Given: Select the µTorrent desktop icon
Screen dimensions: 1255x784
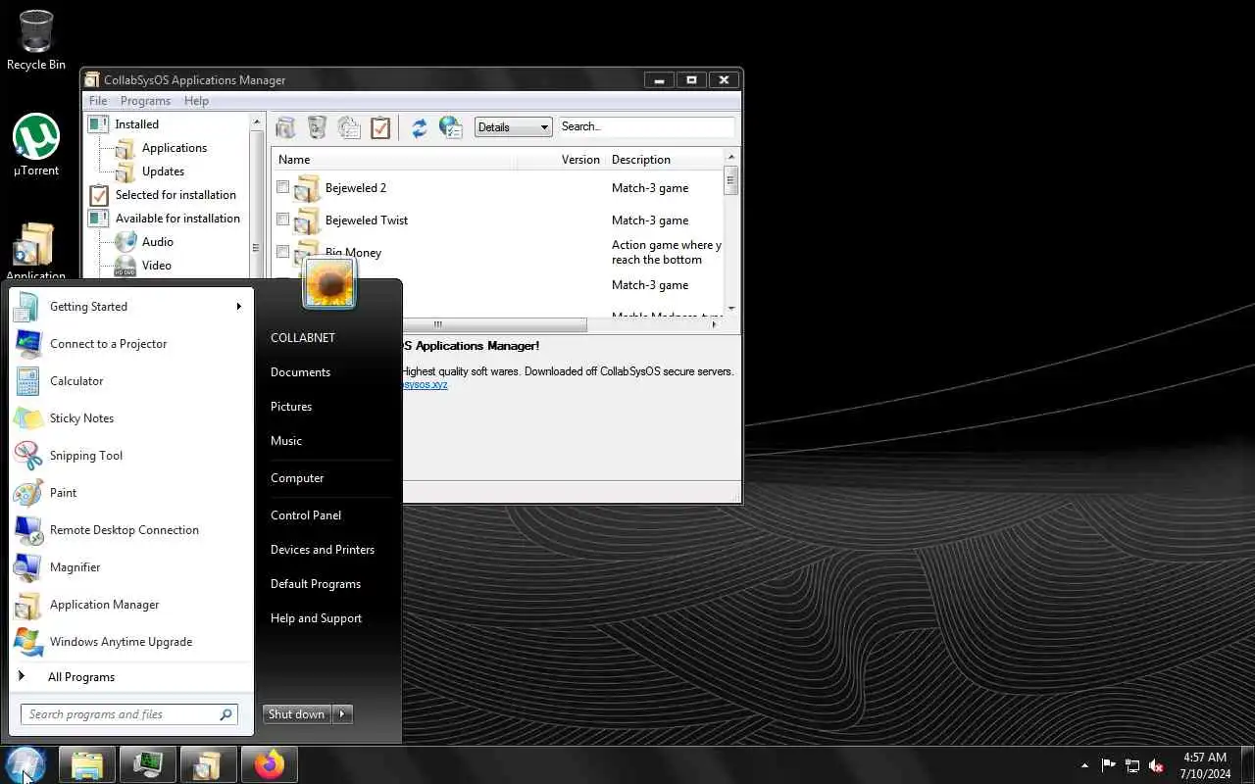Looking at the screenshot, I should 36,145.
